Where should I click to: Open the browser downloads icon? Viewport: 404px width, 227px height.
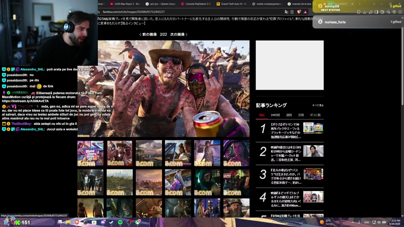coord(365,12)
